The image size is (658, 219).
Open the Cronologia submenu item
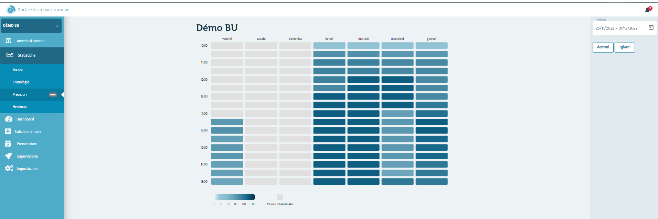32,82
